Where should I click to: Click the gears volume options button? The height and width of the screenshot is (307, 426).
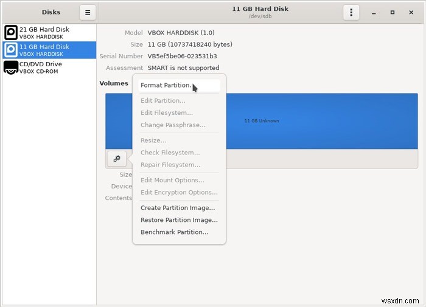[117, 159]
